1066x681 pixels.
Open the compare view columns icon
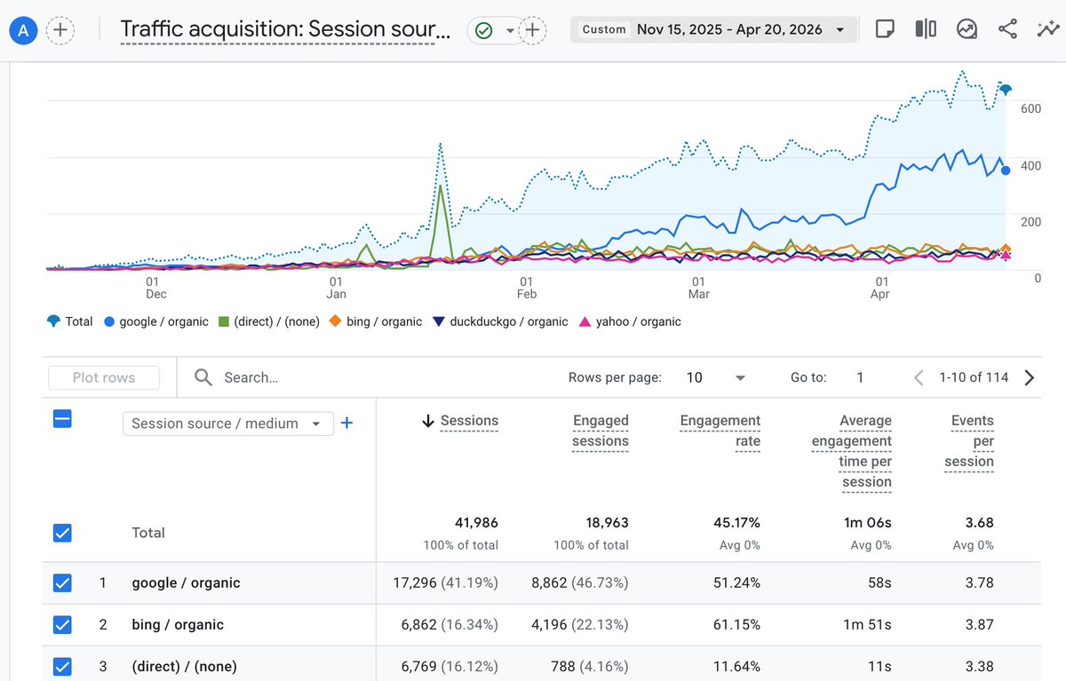925,29
